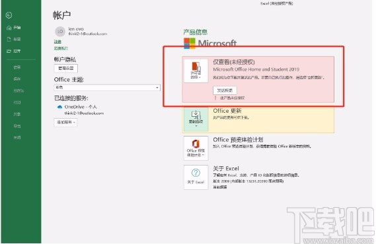The width and height of the screenshot is (376, 244).
Task: Select 导出 (Export) in the sidebar
Action: click(x=17, y=126)
